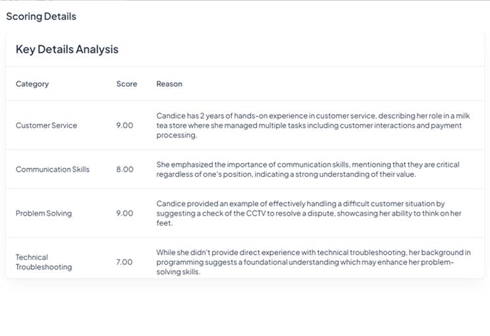Sort by the Score column header
Viewport: 490px width, 336px height.
[126, 84]
